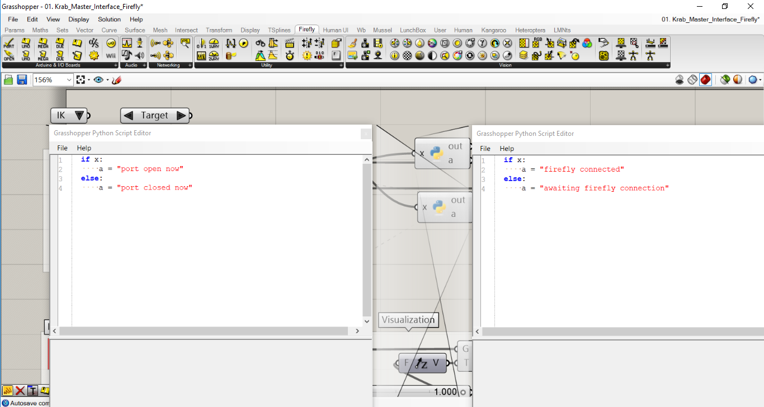Select the binoculars icon in Utility panel
Image resolution: width=764 pixels, height=407 pixels.
coord(261,43)
